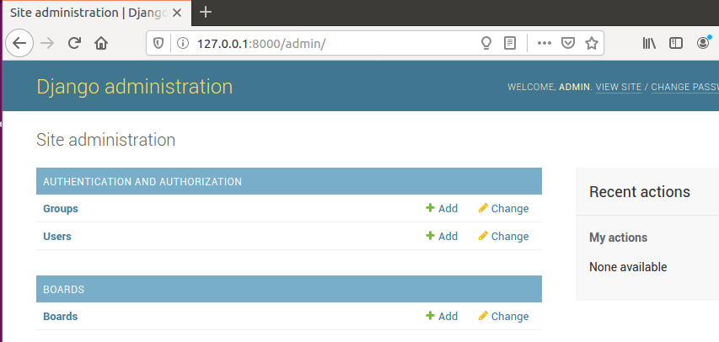The width and height of the screenshot is (719, 342).
Task: Click the Django administration heading link
Action: click(x=134, y=87)
